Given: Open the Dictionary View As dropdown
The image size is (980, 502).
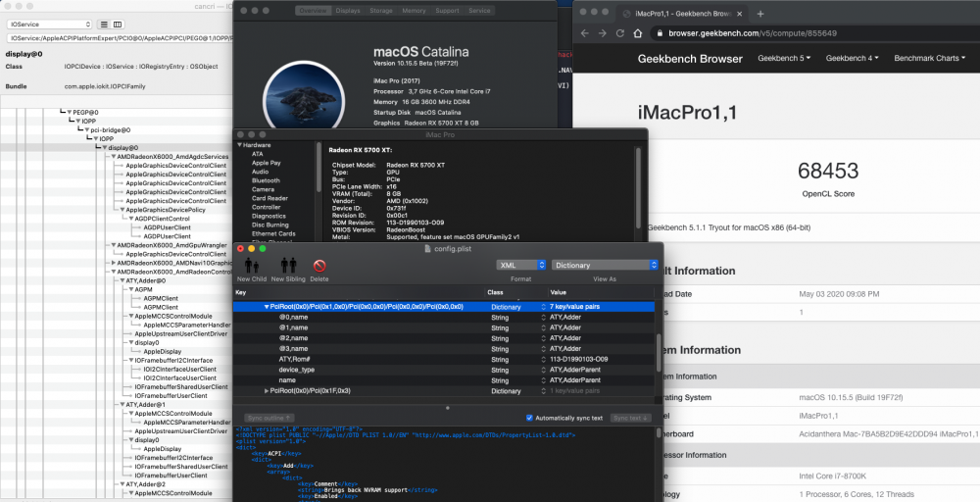Looking at the screenshot, I should coord(605,265).
